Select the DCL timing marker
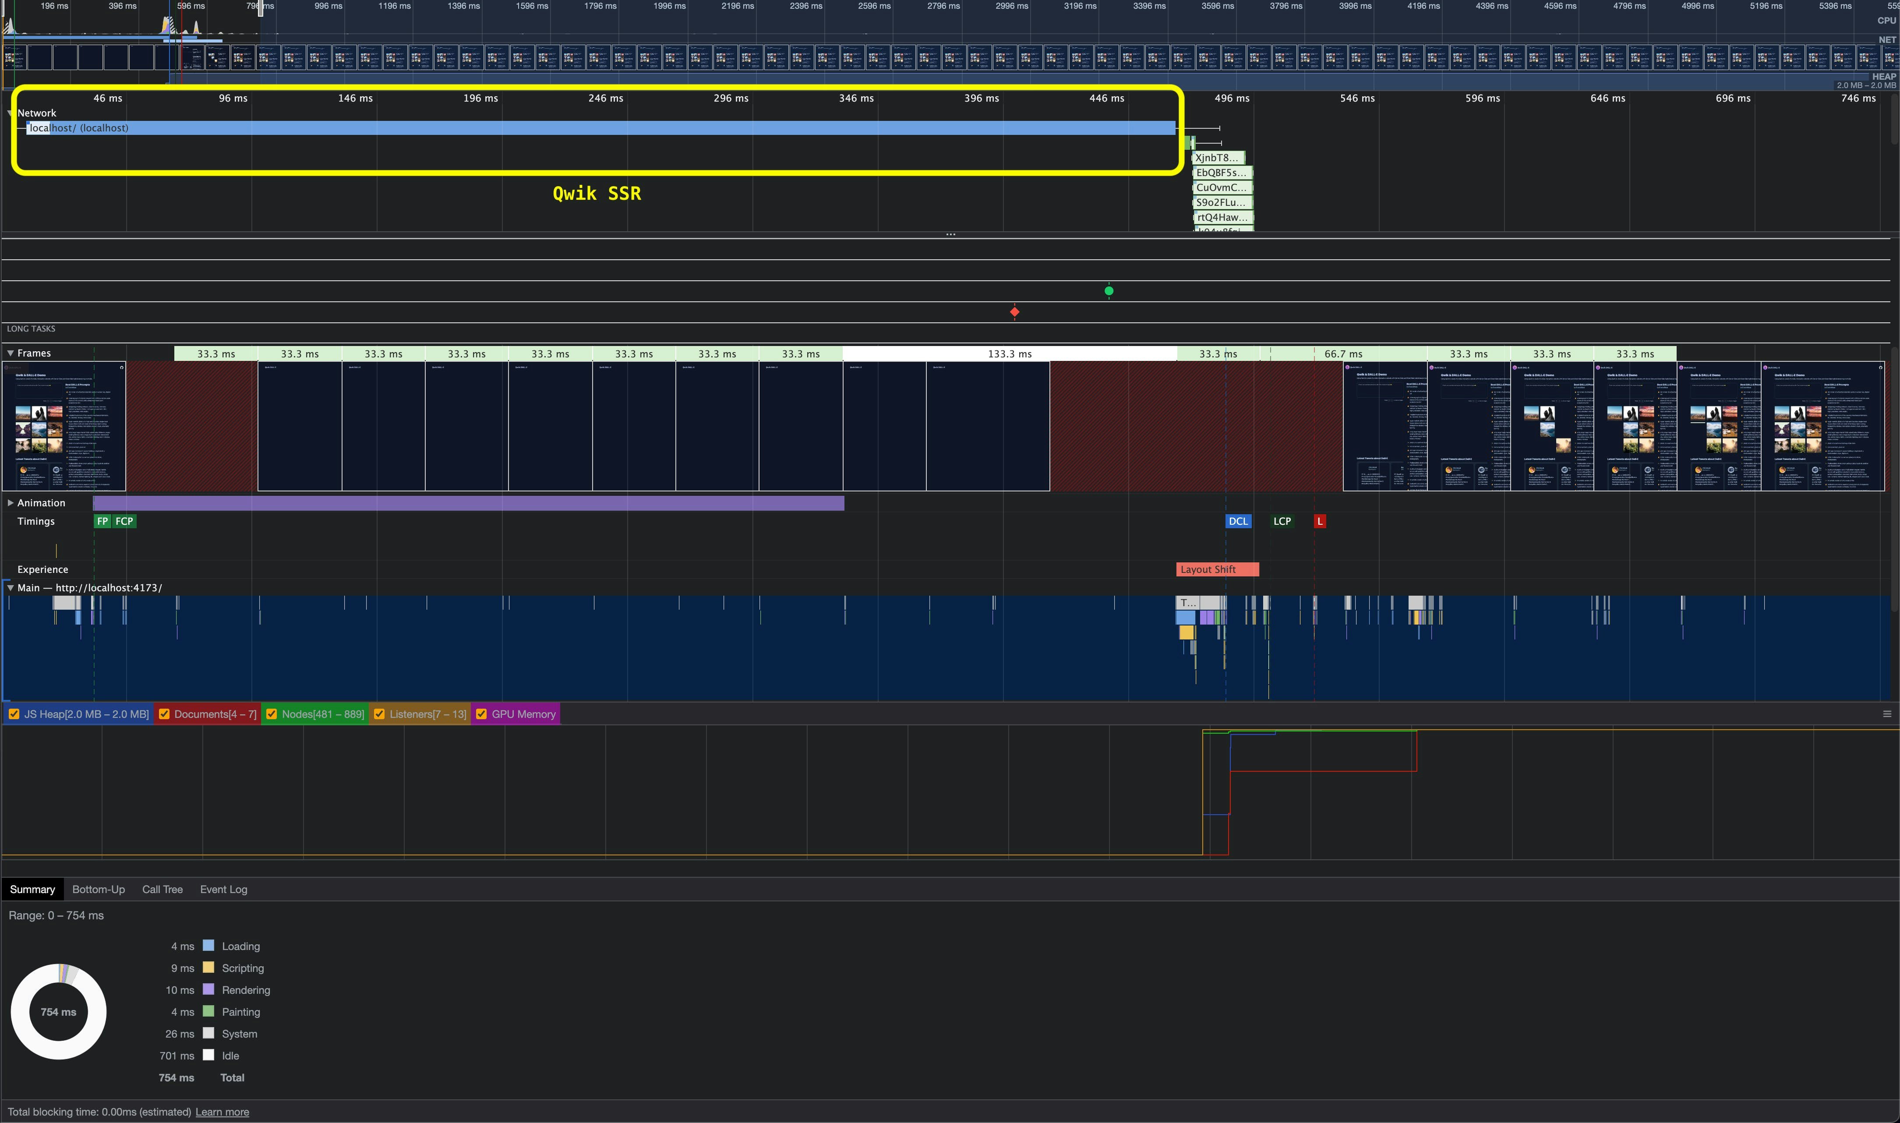Viewport: 1900px width, 1123px height. coord(1238,521)
